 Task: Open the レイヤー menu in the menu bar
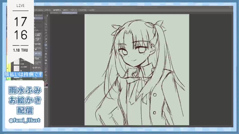click(x=48, y=10)
